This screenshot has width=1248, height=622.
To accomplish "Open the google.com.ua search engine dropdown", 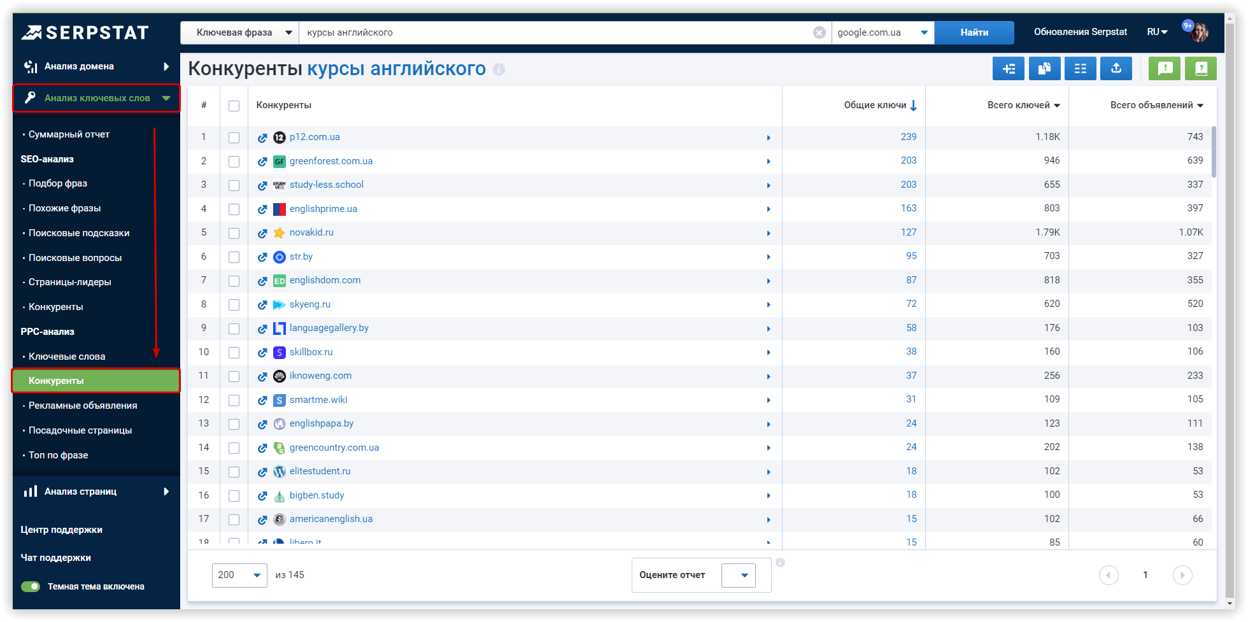I will point(882,32).
